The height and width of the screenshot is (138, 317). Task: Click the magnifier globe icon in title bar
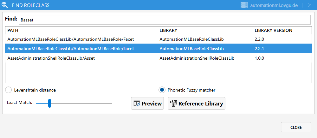[x=5, y=5]
